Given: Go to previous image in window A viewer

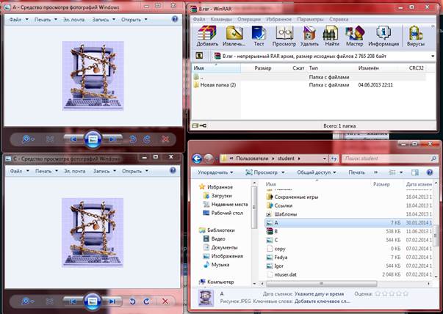Looking at the screenshot, I should (x=73, y=139).
